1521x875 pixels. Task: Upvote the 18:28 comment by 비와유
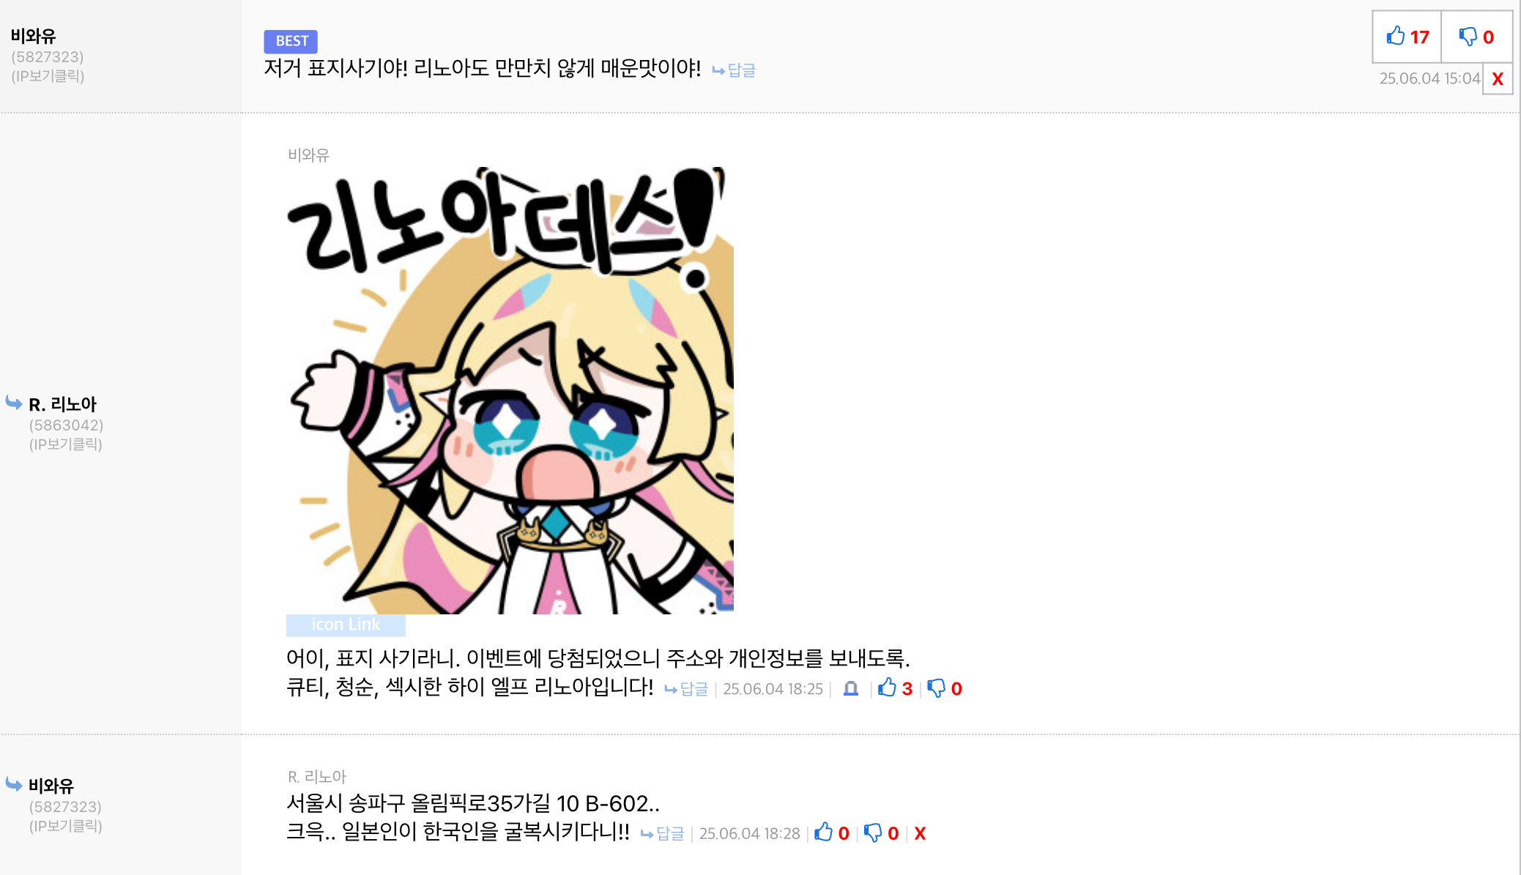pos(832,833)
